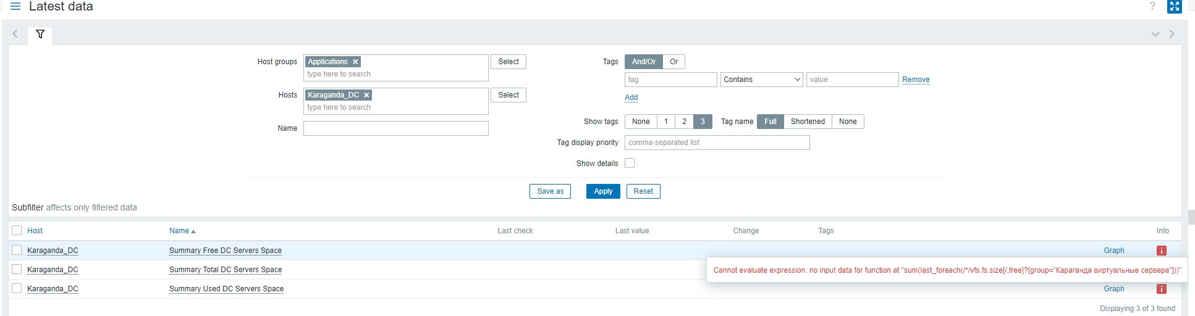Click the filter funnel tab
1195x316 pixels.
point(40,35)
